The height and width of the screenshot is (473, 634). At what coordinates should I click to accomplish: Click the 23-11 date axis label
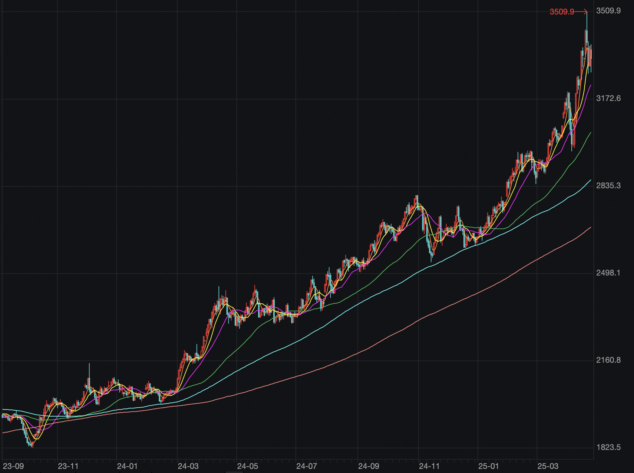[68, 466]
